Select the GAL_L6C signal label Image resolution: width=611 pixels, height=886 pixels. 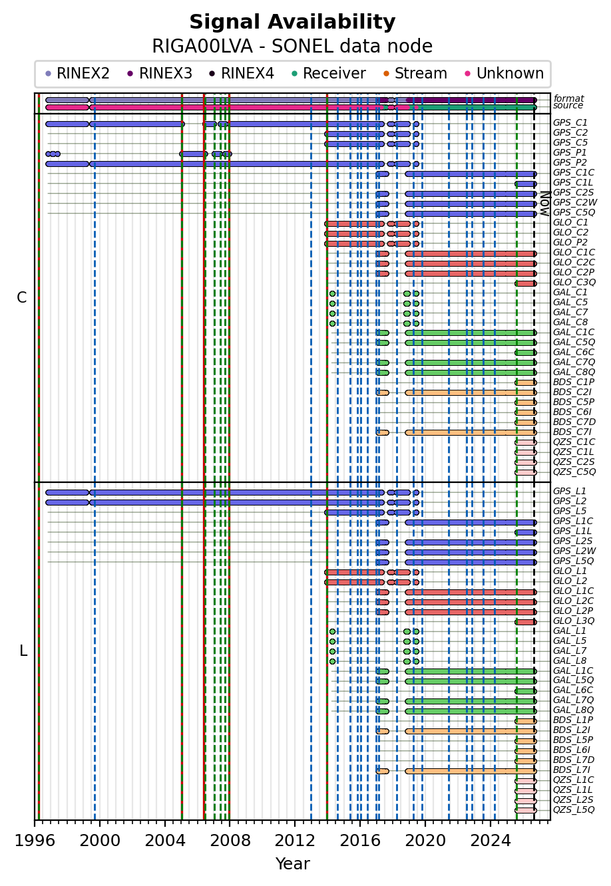click(573, 690)
